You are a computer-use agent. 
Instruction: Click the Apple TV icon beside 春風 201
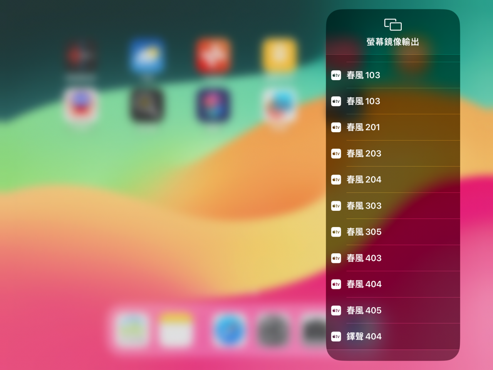[x=336, y=127]
